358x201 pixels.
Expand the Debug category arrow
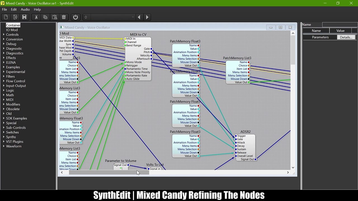tap(3, 44)
